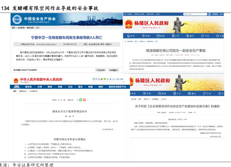Click green WeChat icon on gov.cn header
The width and height of the screenshot is (231, 167).
[x=105, y=79]
